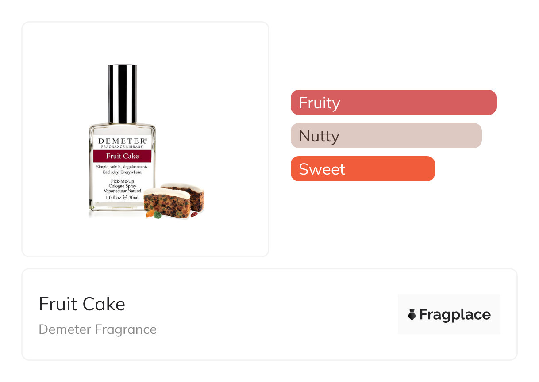Image resolution: width=539 pixels, height=382 pixels.
Task: Click 'Simple, subtle, singular scents' bottle text
Action: [122, 167]
